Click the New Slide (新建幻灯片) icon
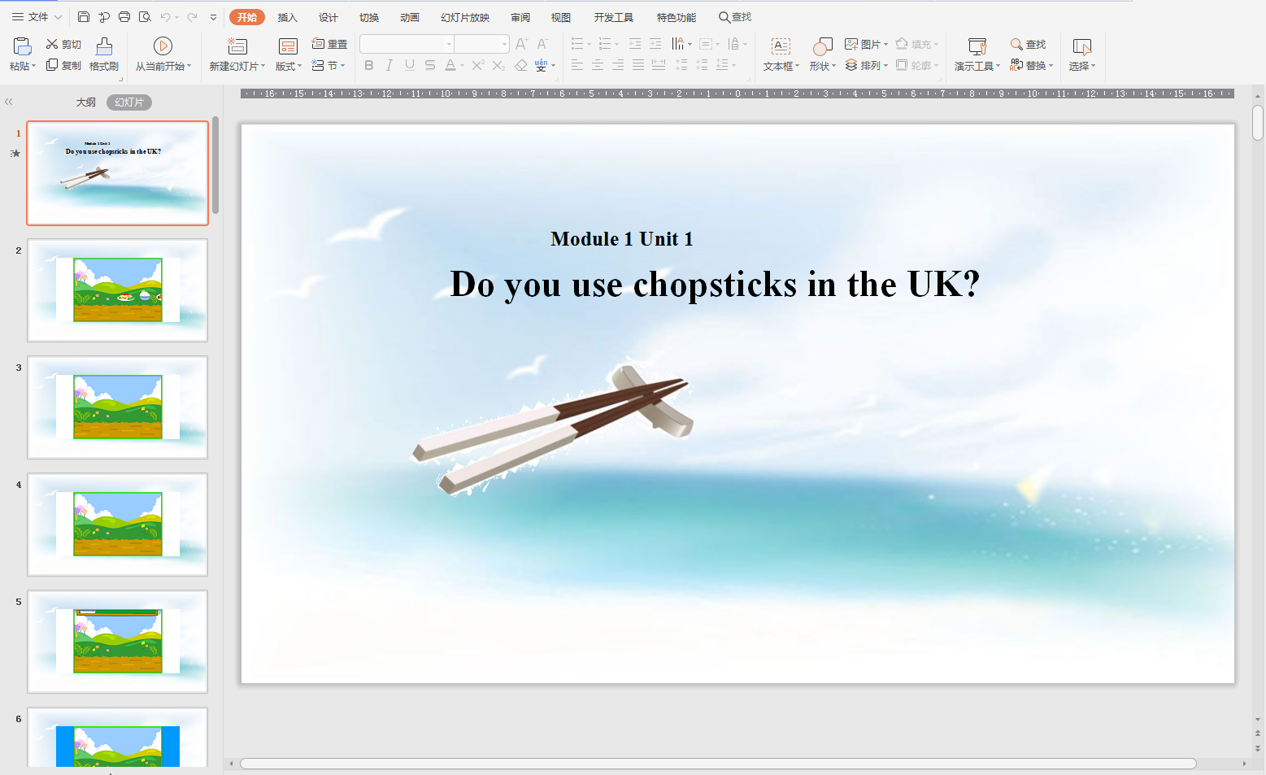The width and height of the screenshot is (1266, 775). click(x=237, y=46)
